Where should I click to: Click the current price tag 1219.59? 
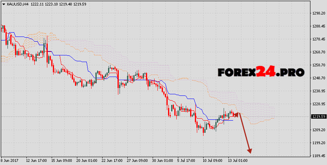click(x=318, y=117)
